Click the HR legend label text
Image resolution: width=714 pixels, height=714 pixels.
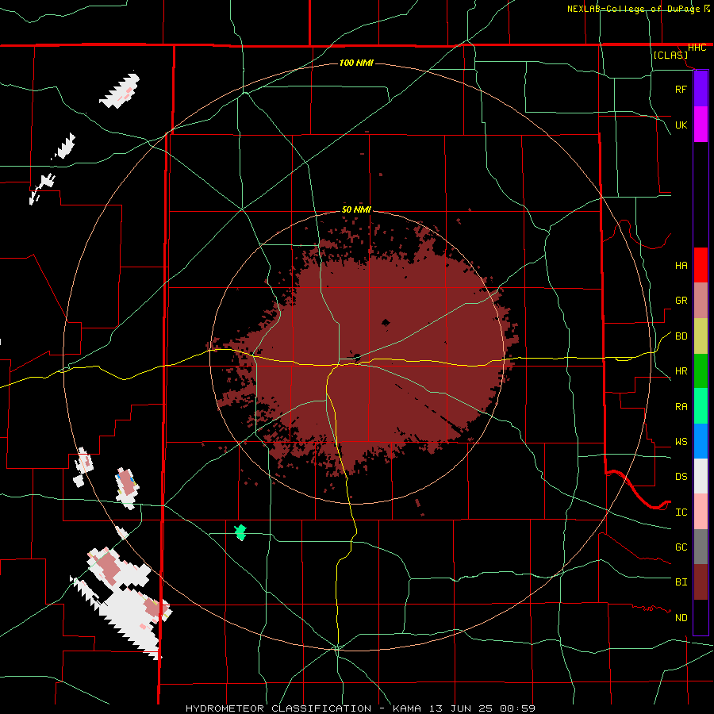pos(681,371)
